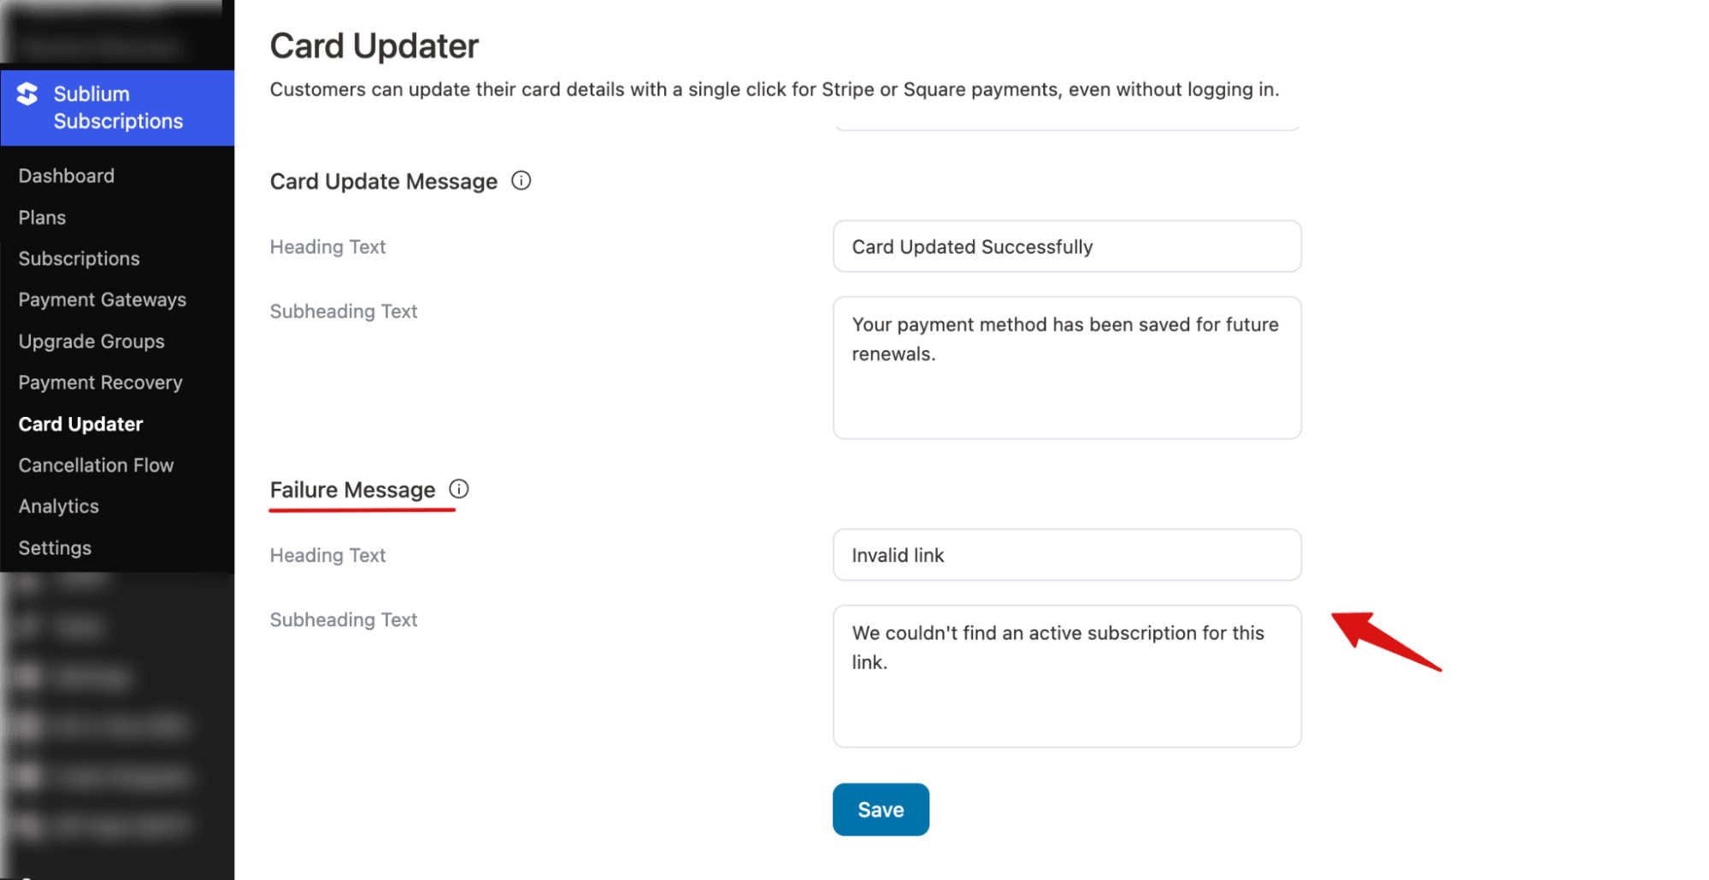Viewport: 1709px width, 880px height.
Task: Open the Settings page
Action: [54, 547]
